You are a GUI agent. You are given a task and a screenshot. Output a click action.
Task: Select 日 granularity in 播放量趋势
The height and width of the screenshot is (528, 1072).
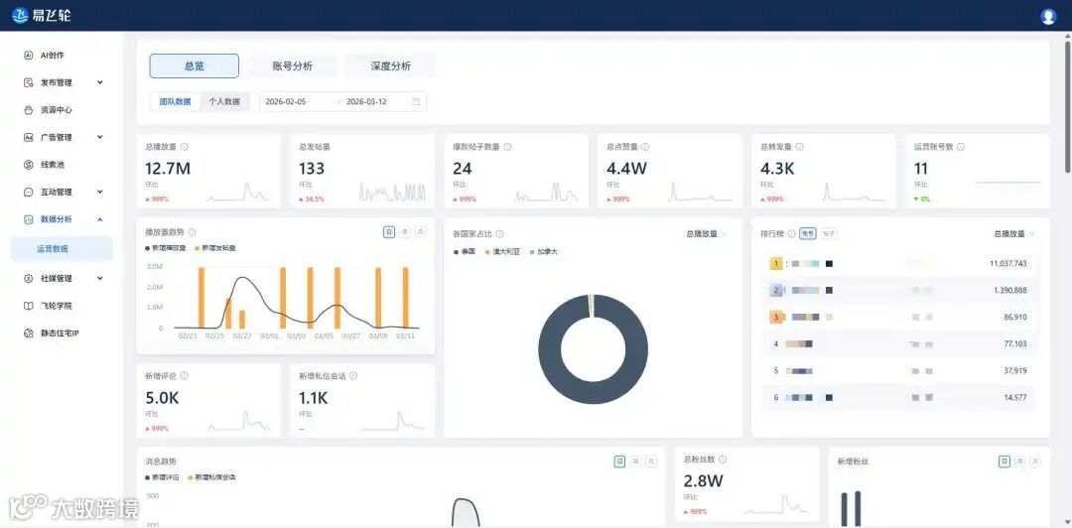click(389, 232)
